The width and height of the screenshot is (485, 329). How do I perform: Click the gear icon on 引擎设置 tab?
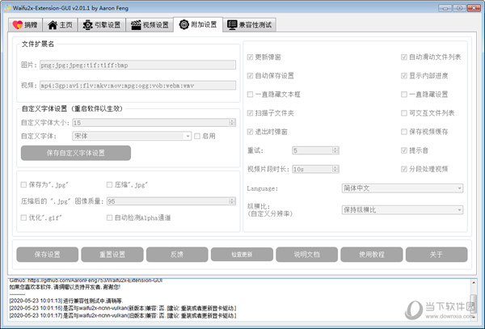(x=87, y=25)
